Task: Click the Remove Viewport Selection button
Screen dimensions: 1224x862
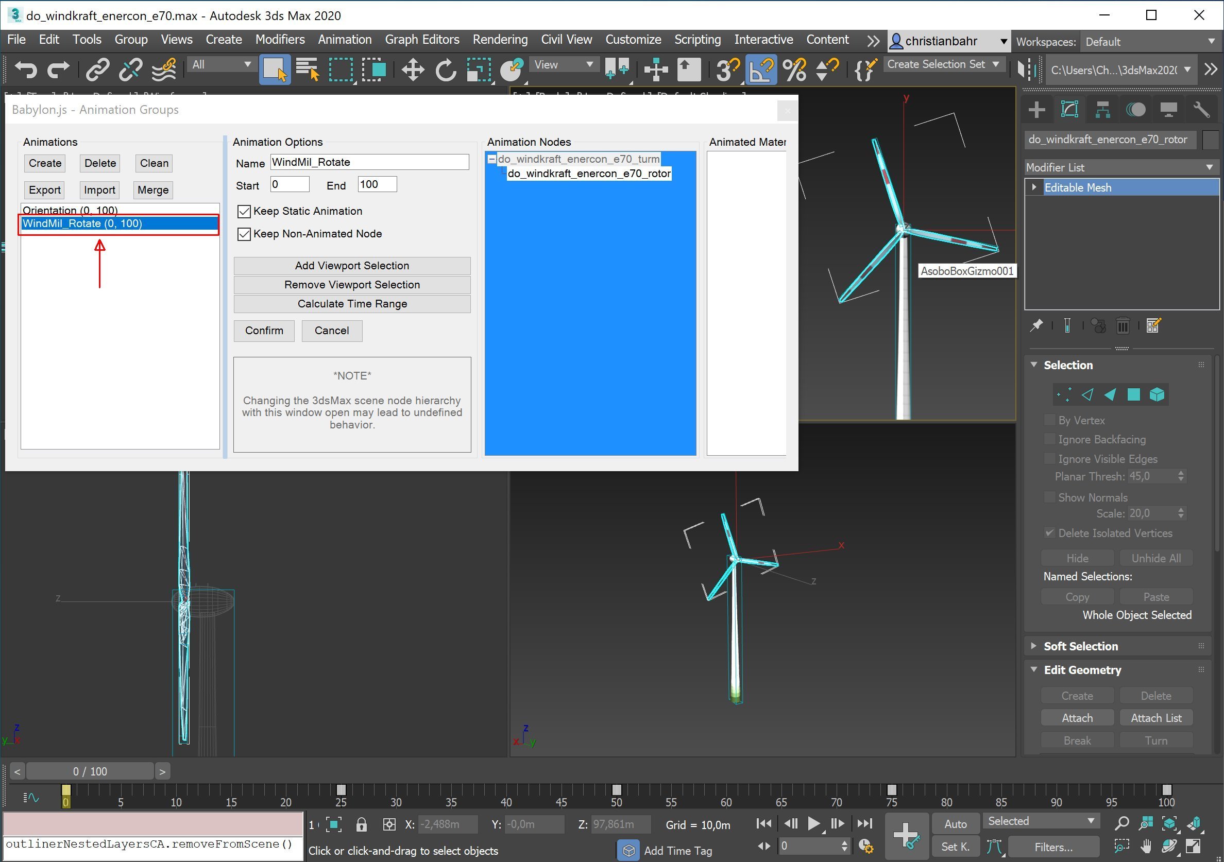Action: click(x=352, y=285)
